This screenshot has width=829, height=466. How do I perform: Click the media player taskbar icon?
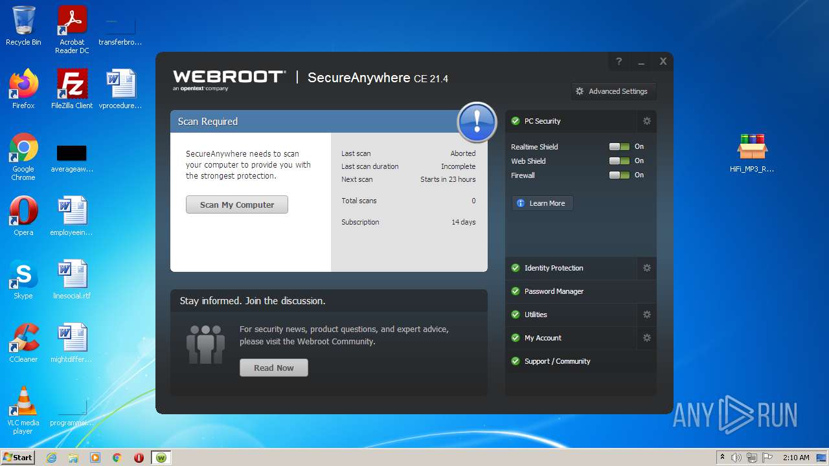click(95, 458)
